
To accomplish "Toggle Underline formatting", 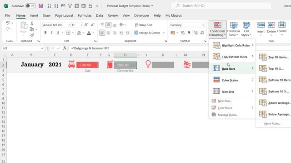I will pos(58,33).
